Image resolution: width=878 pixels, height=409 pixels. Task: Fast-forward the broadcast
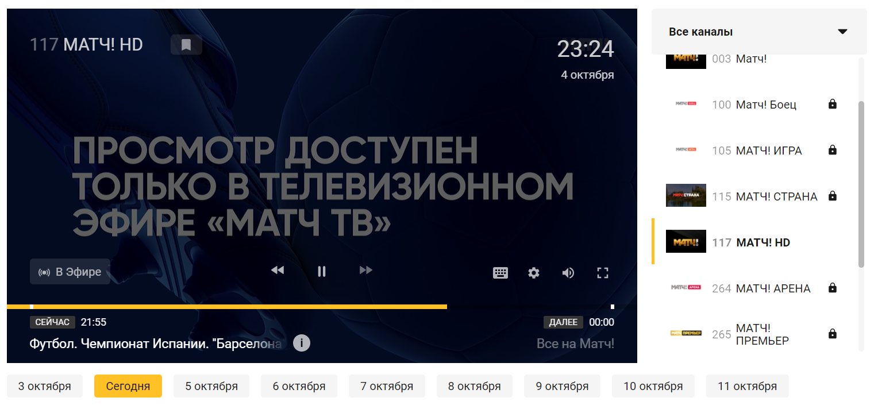pos(365,271)
